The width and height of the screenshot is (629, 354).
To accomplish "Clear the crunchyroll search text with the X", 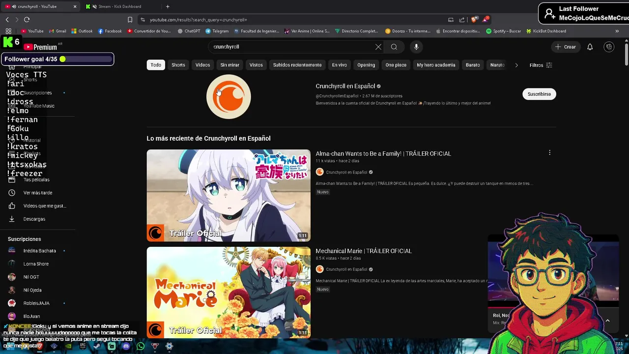I will [378, 47].
